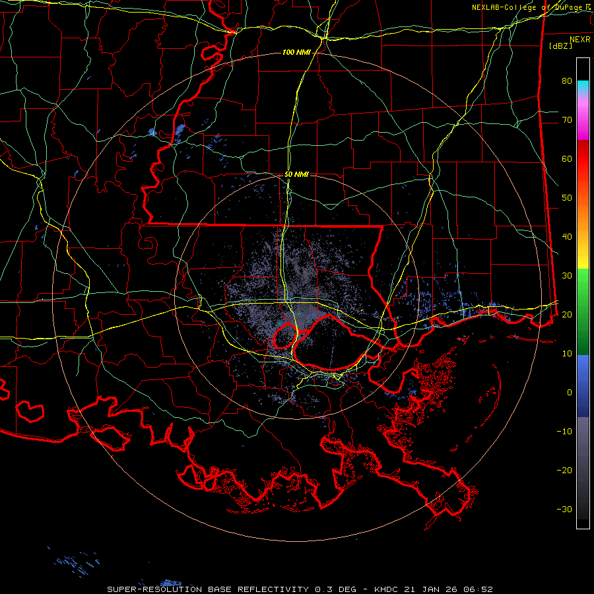Click the 0 value on the dBZ scale

(570, 393)
